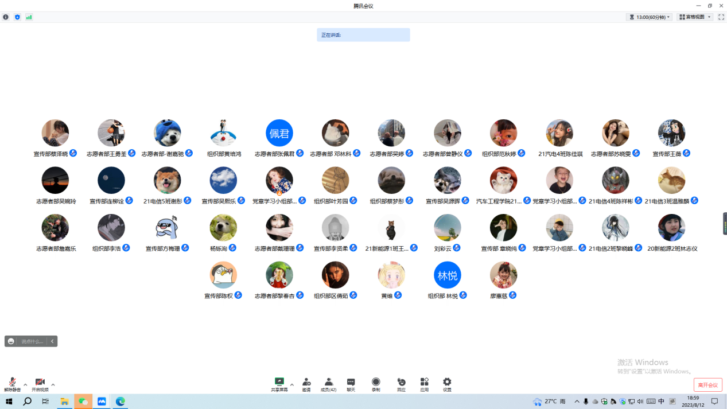This screenshot has width=727, height=409.
Task: Open WeChat from the Windows taskbar
Action: [83, 402]
